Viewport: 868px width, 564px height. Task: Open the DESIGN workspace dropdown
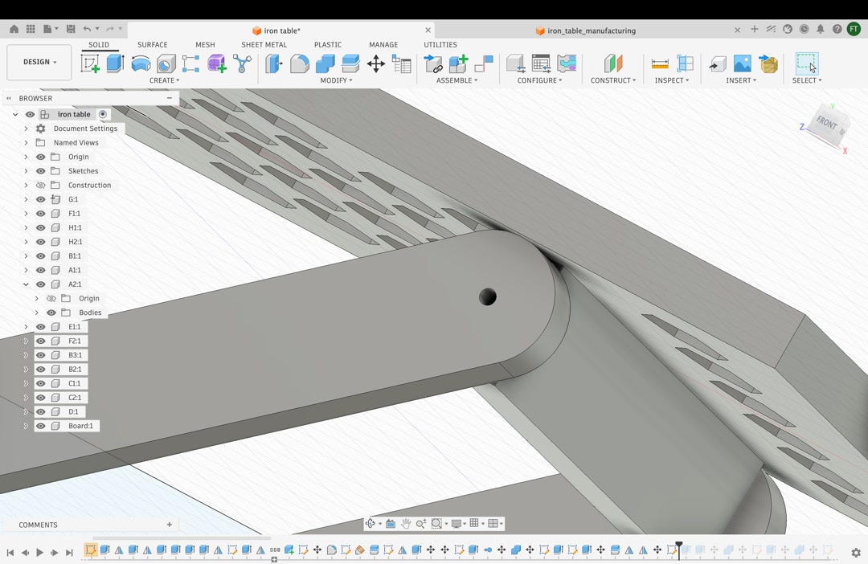pyautogui.click(x=39, y=62)
